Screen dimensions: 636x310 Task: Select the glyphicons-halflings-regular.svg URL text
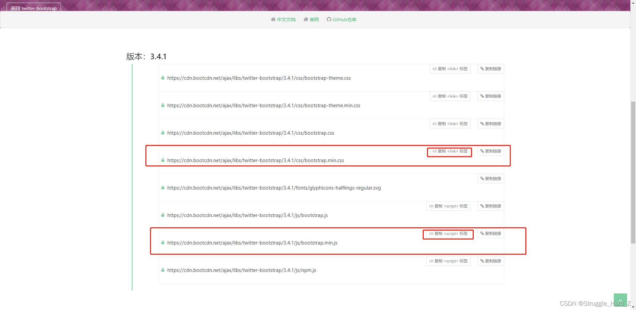[x=274, y=188]
